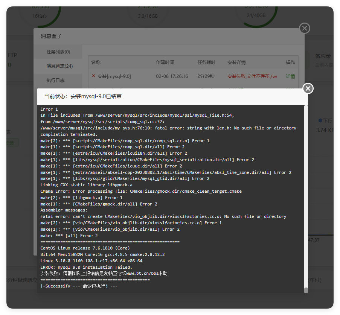Viewport: 340px width, 315px height.
Task: Click the absl_time_zone.dir/all Error 2 line
Action: pos(166,173)
